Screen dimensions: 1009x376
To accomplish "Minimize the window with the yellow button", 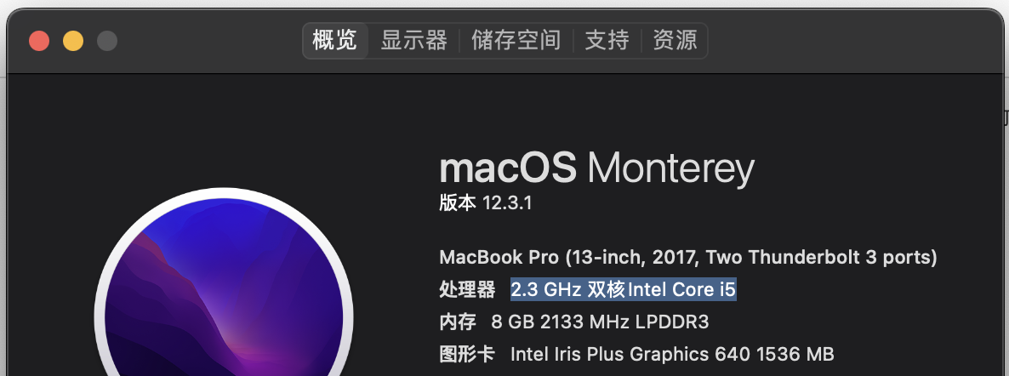I will pos(73,41).
